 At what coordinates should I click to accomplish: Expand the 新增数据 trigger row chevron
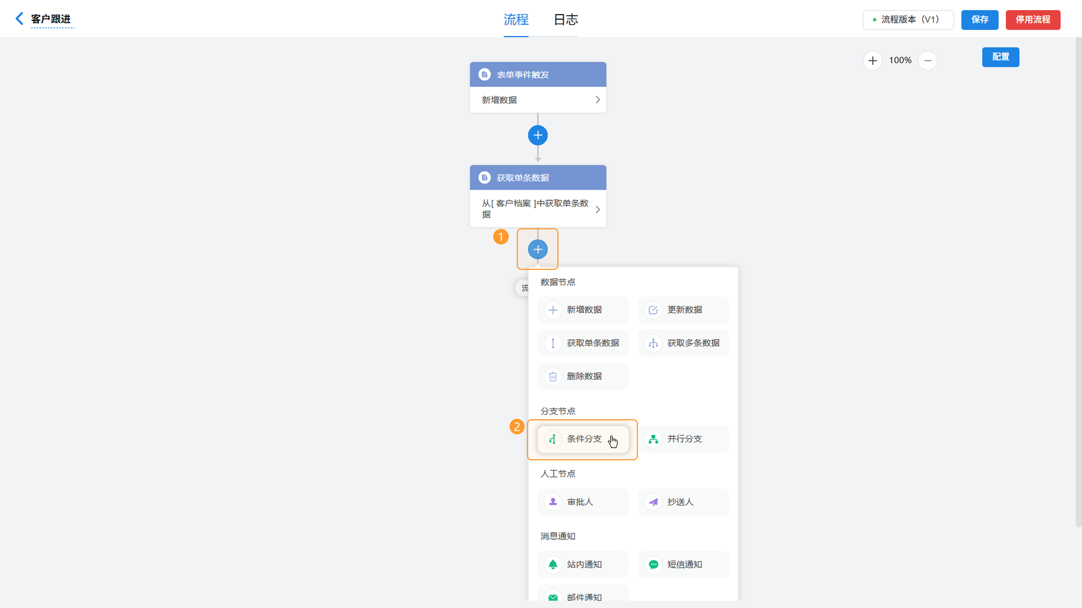pos(597,100)
